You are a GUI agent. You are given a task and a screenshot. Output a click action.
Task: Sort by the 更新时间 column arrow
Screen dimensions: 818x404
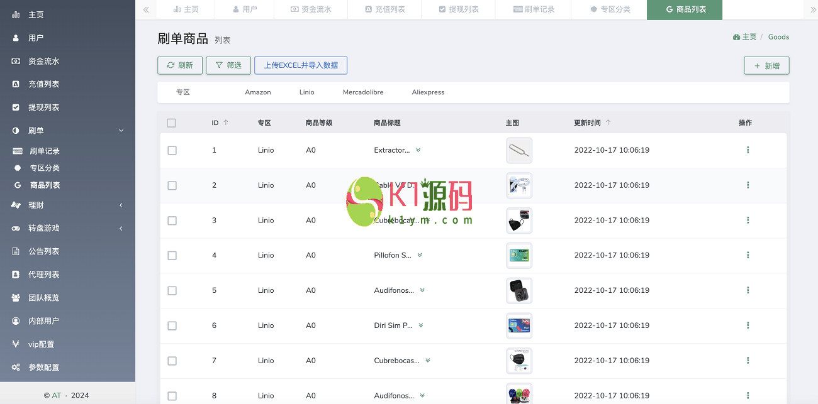tap(608, 123)
